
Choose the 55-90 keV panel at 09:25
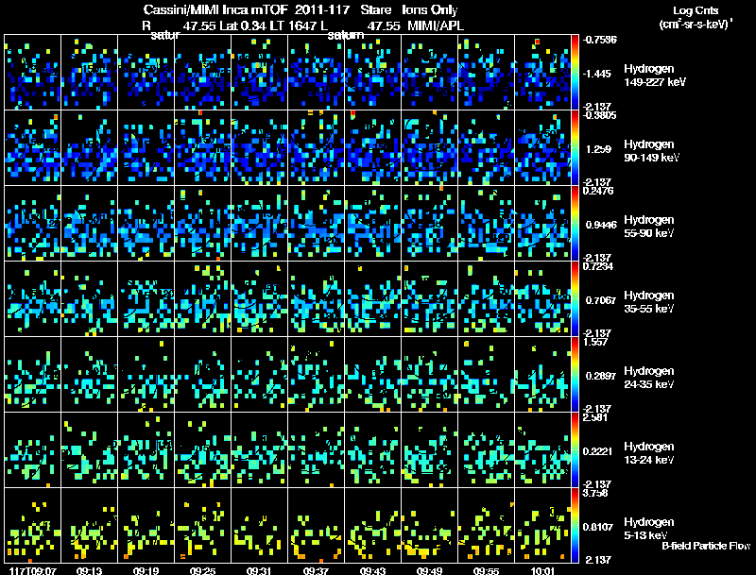[202, 224]
